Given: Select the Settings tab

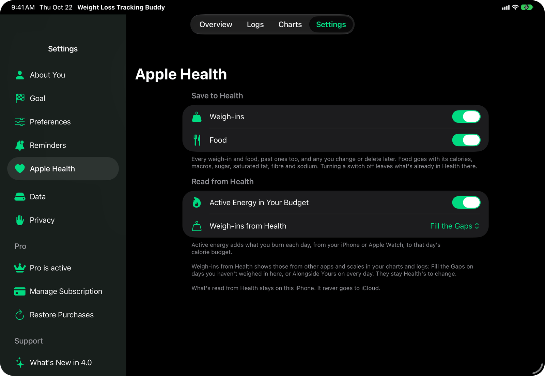Looking at the screenshot, I should pyautogui.click(x=331, y=25).
